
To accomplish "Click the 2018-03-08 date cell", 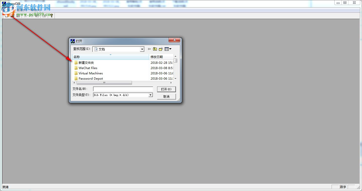I will tap(162, 68).
